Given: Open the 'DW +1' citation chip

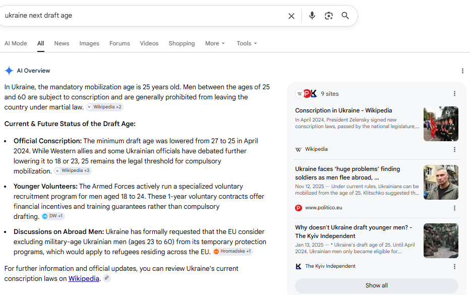Looking at the screenshot, I should (x=53, y=216).
